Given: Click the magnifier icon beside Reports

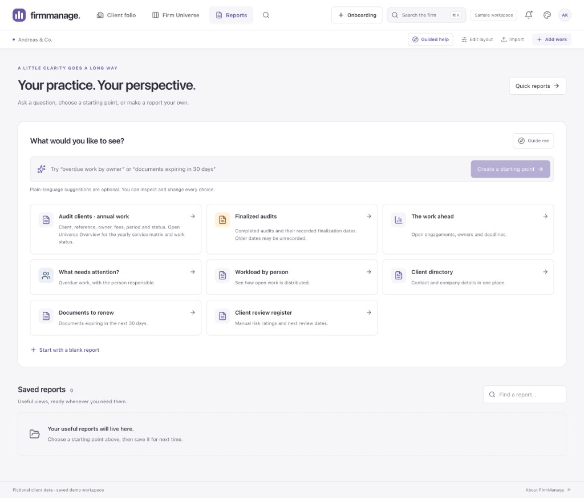Looking at the screenshot, I should pyautogui.click(x=266, y=15).
